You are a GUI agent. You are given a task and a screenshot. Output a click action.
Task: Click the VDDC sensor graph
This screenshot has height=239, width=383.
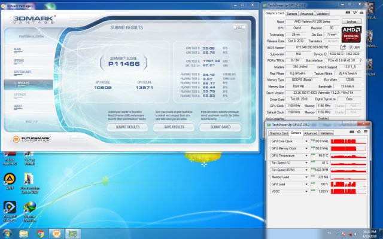point(348,192)
